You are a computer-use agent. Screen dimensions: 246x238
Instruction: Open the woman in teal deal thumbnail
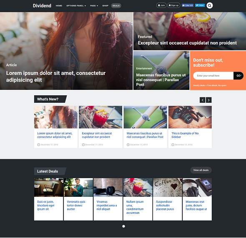coord(78,187)
